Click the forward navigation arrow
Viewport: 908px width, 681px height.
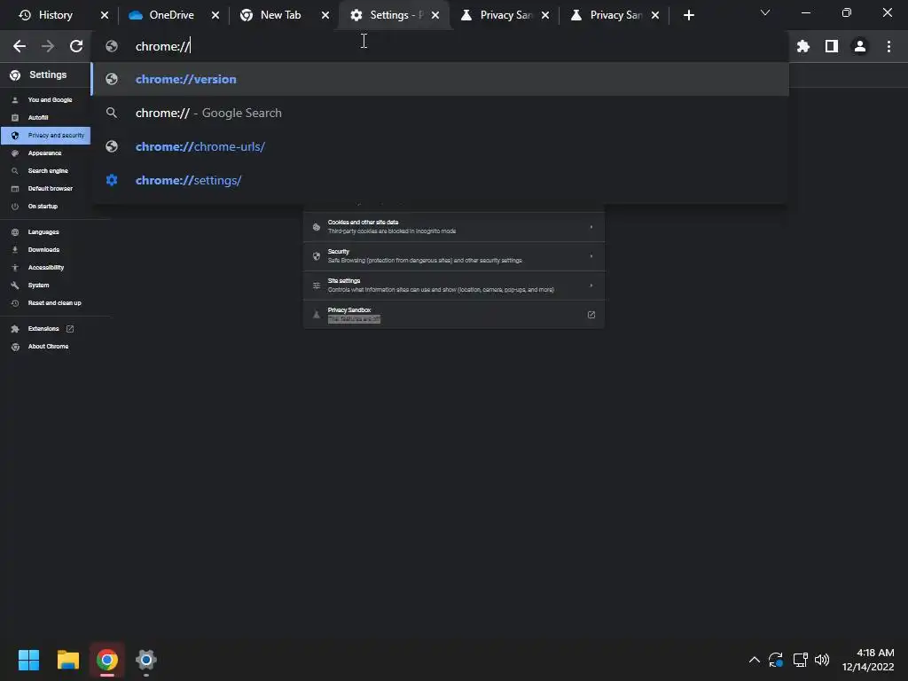coord(48,46)
